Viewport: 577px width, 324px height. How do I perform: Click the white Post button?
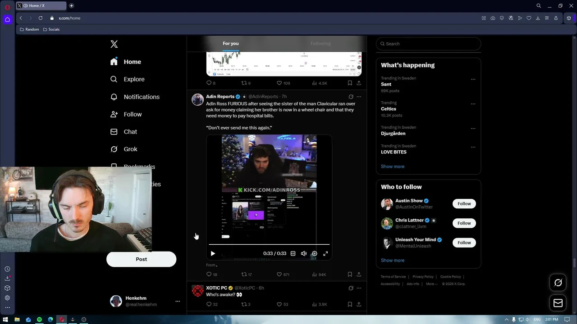click(x=141, y=259)
